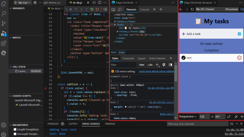Collapse the VARIABLES section

pos(11,8)
